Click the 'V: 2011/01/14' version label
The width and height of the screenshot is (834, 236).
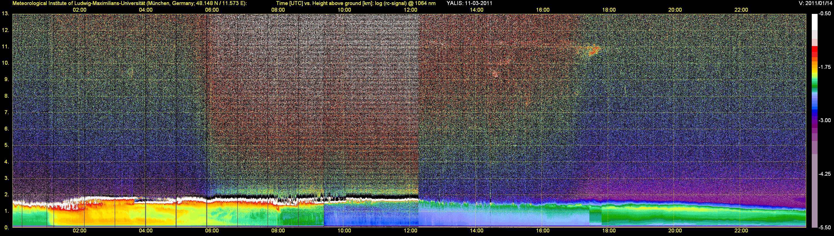pos(815,3)
